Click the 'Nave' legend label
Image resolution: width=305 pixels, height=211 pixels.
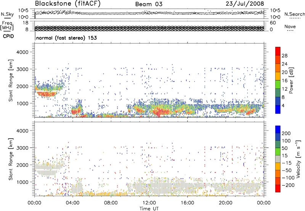click(x=290, y=27)
